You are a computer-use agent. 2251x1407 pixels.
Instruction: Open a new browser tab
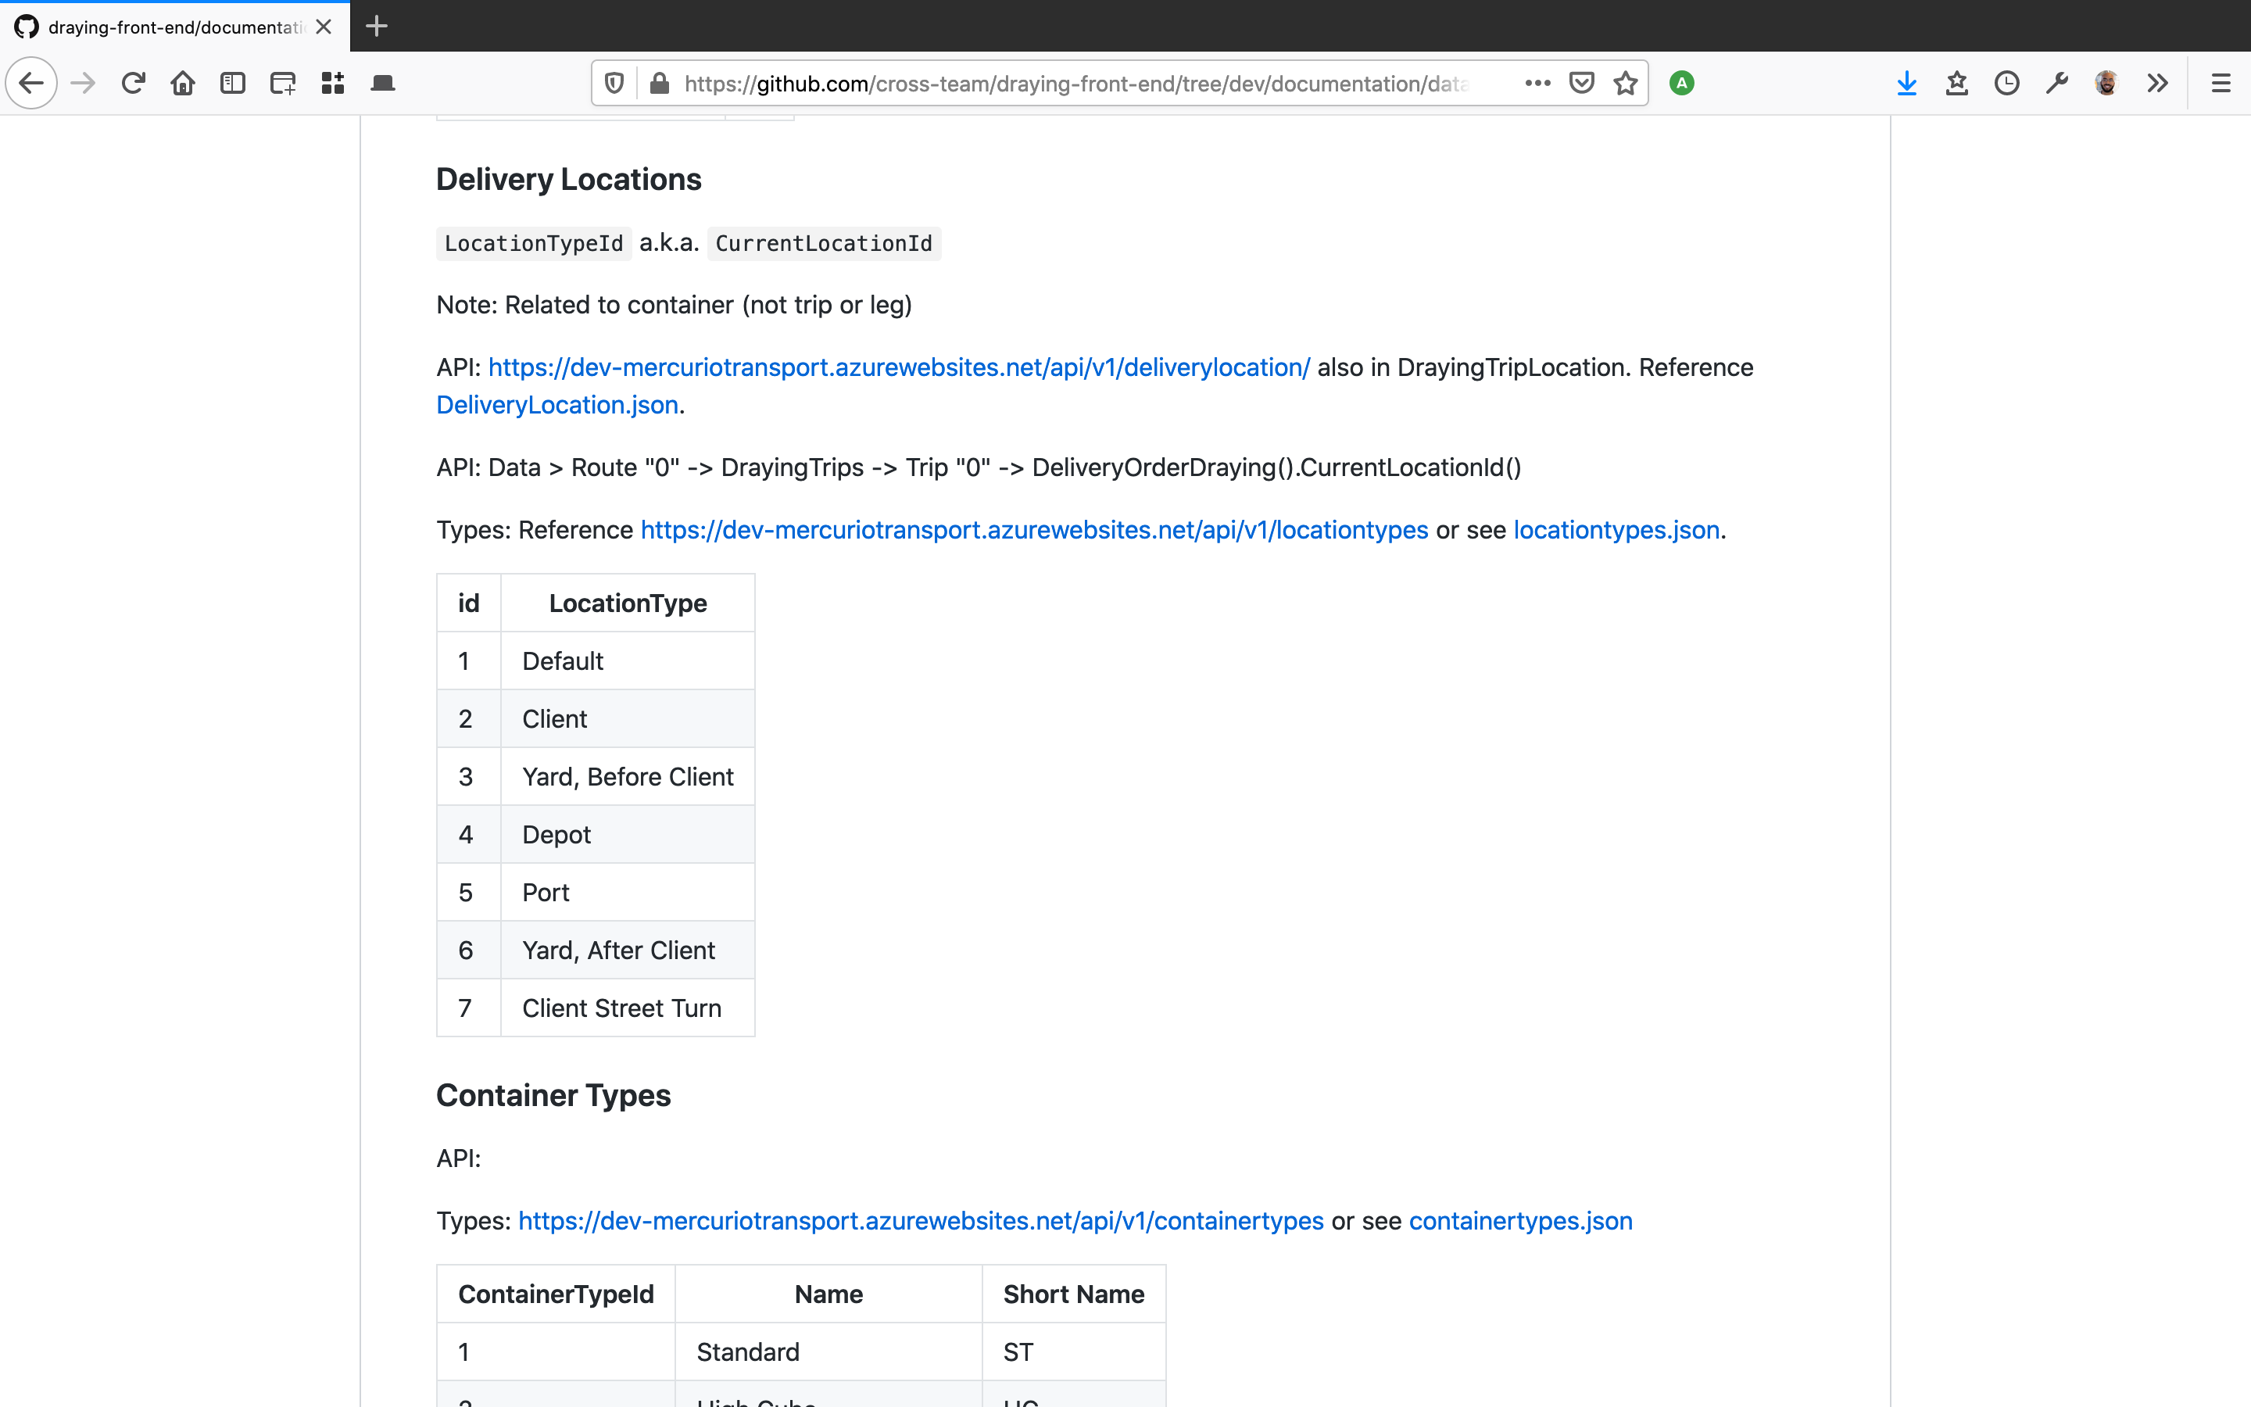pos(376,26)
